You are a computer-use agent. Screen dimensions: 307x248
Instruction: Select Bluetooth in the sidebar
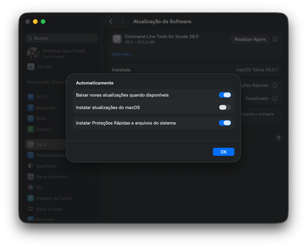tap(45, 108)
